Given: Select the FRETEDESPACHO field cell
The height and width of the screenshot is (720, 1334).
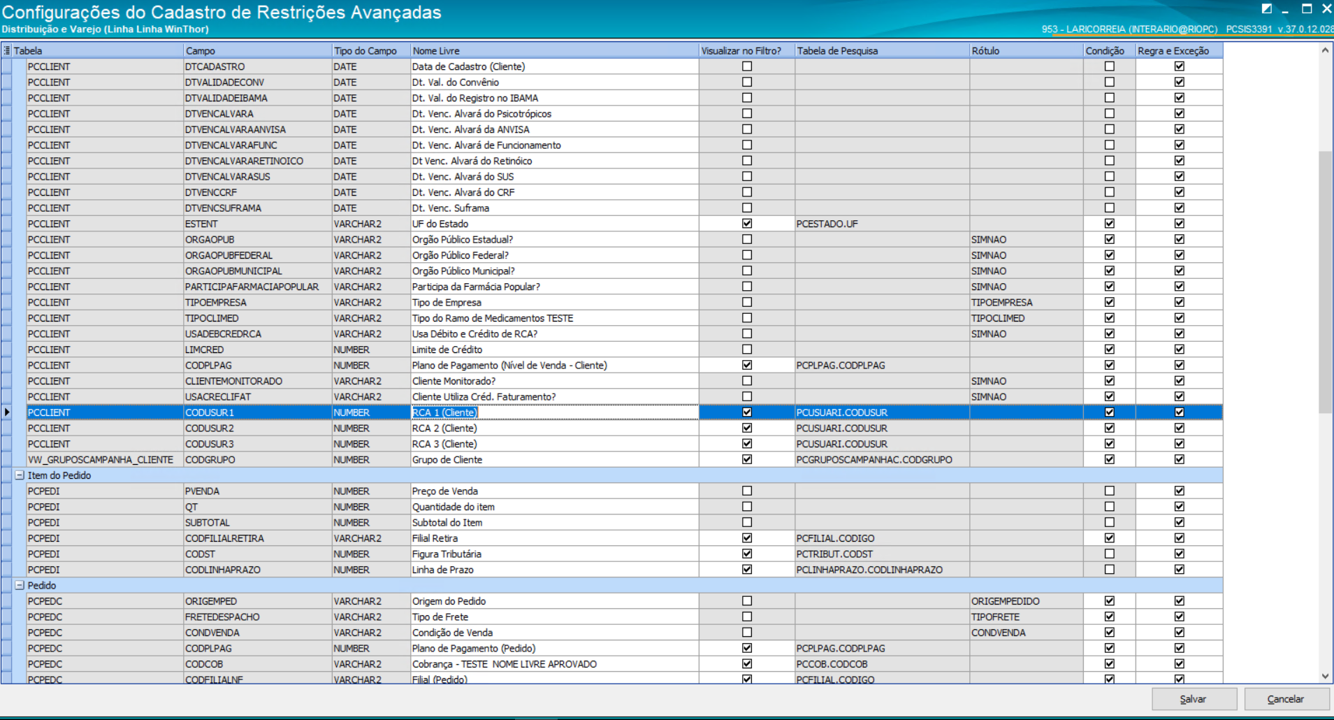Looking at the screenshot, I should coord(258,617).
